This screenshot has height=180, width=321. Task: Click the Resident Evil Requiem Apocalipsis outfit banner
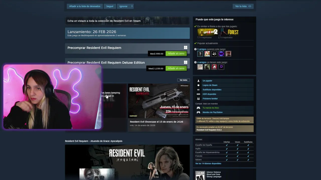tap(127, 162)
